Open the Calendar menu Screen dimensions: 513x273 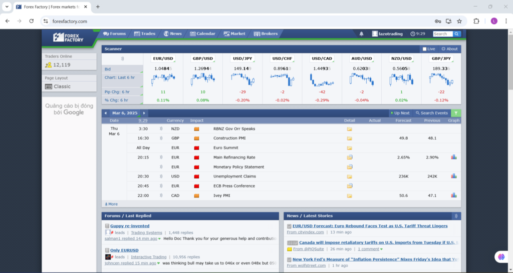pyautogui.click(x=202, y=33)
